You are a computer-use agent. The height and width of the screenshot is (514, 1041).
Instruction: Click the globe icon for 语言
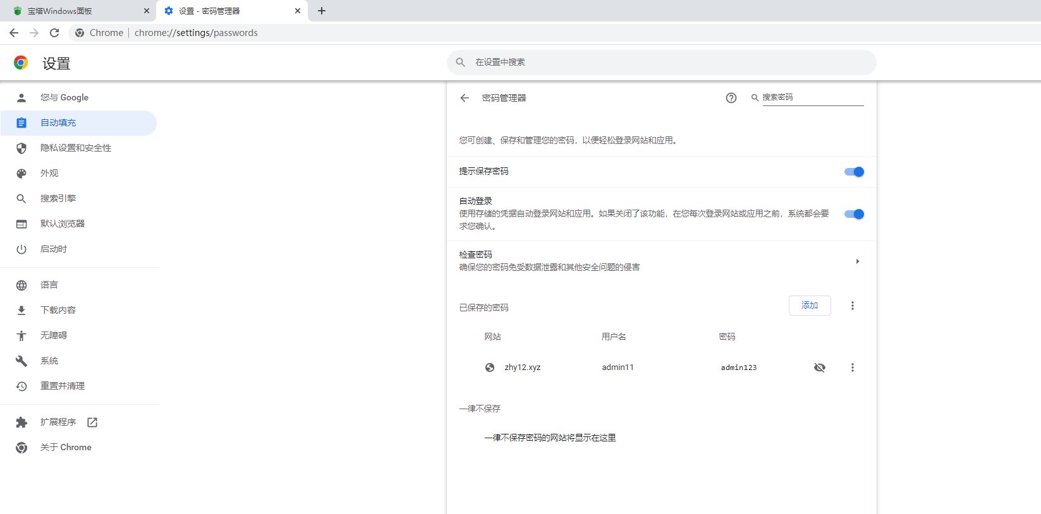pos(21,285)
